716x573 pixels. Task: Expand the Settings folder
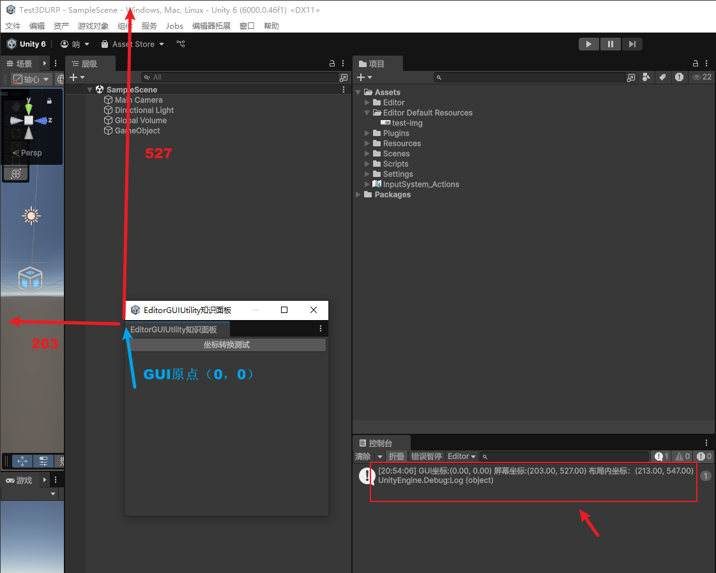pyautogui.click(x=367, y=174)
